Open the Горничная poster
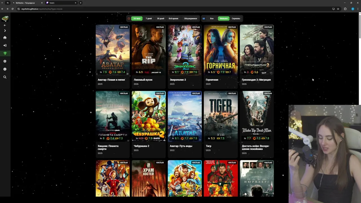 coord(221,50)
